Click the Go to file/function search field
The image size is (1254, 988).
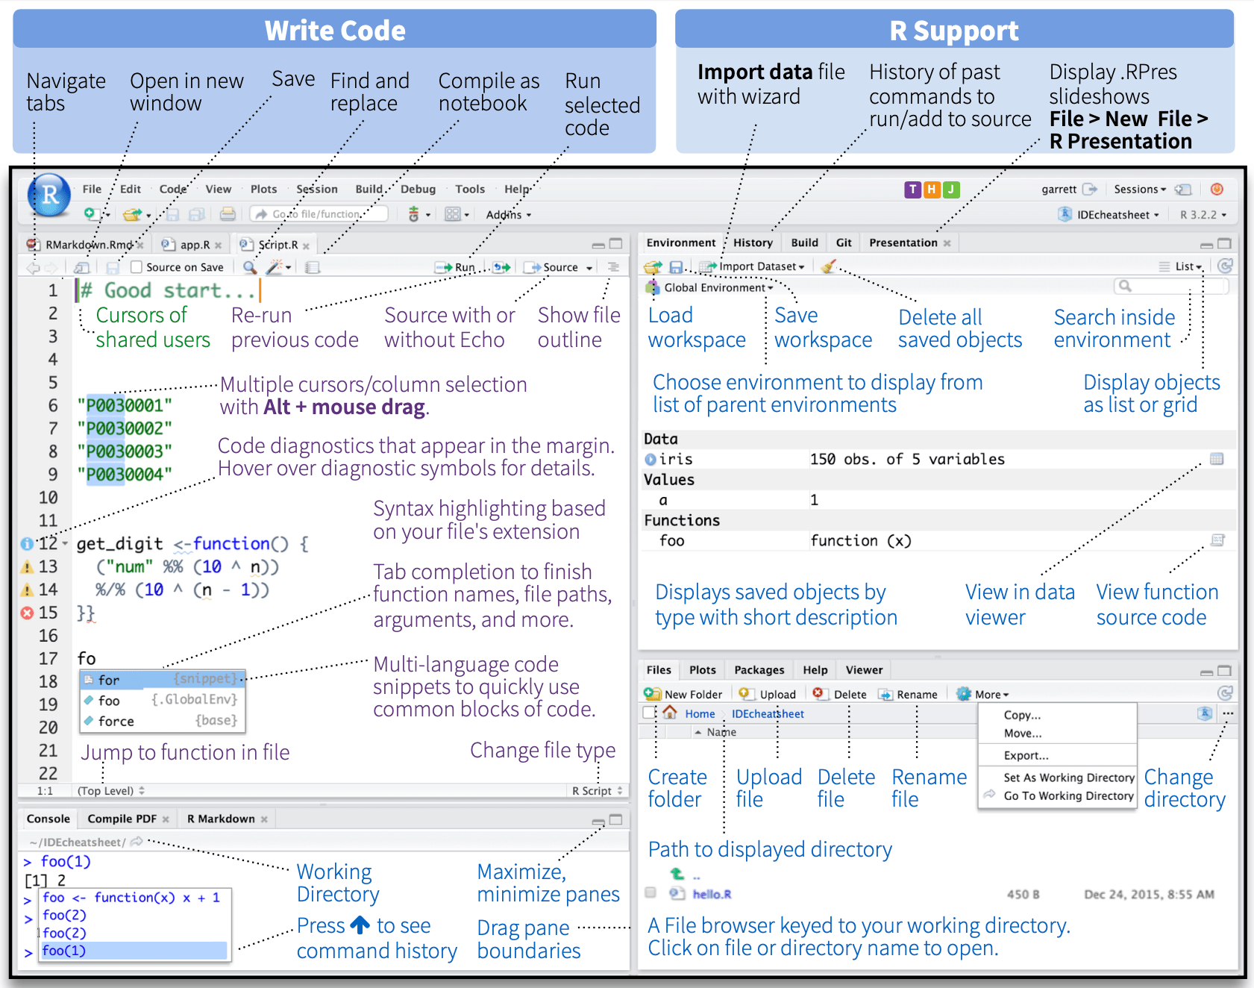click(x=321, y=214)
